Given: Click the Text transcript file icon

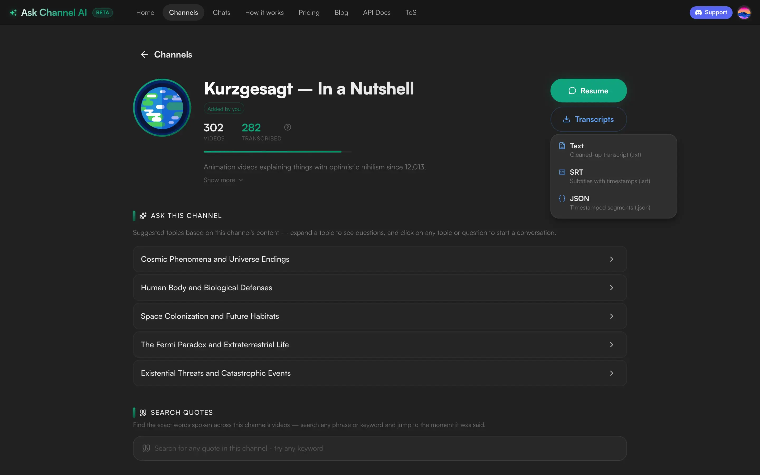Looking at the screenshot, I should (562, 146).
